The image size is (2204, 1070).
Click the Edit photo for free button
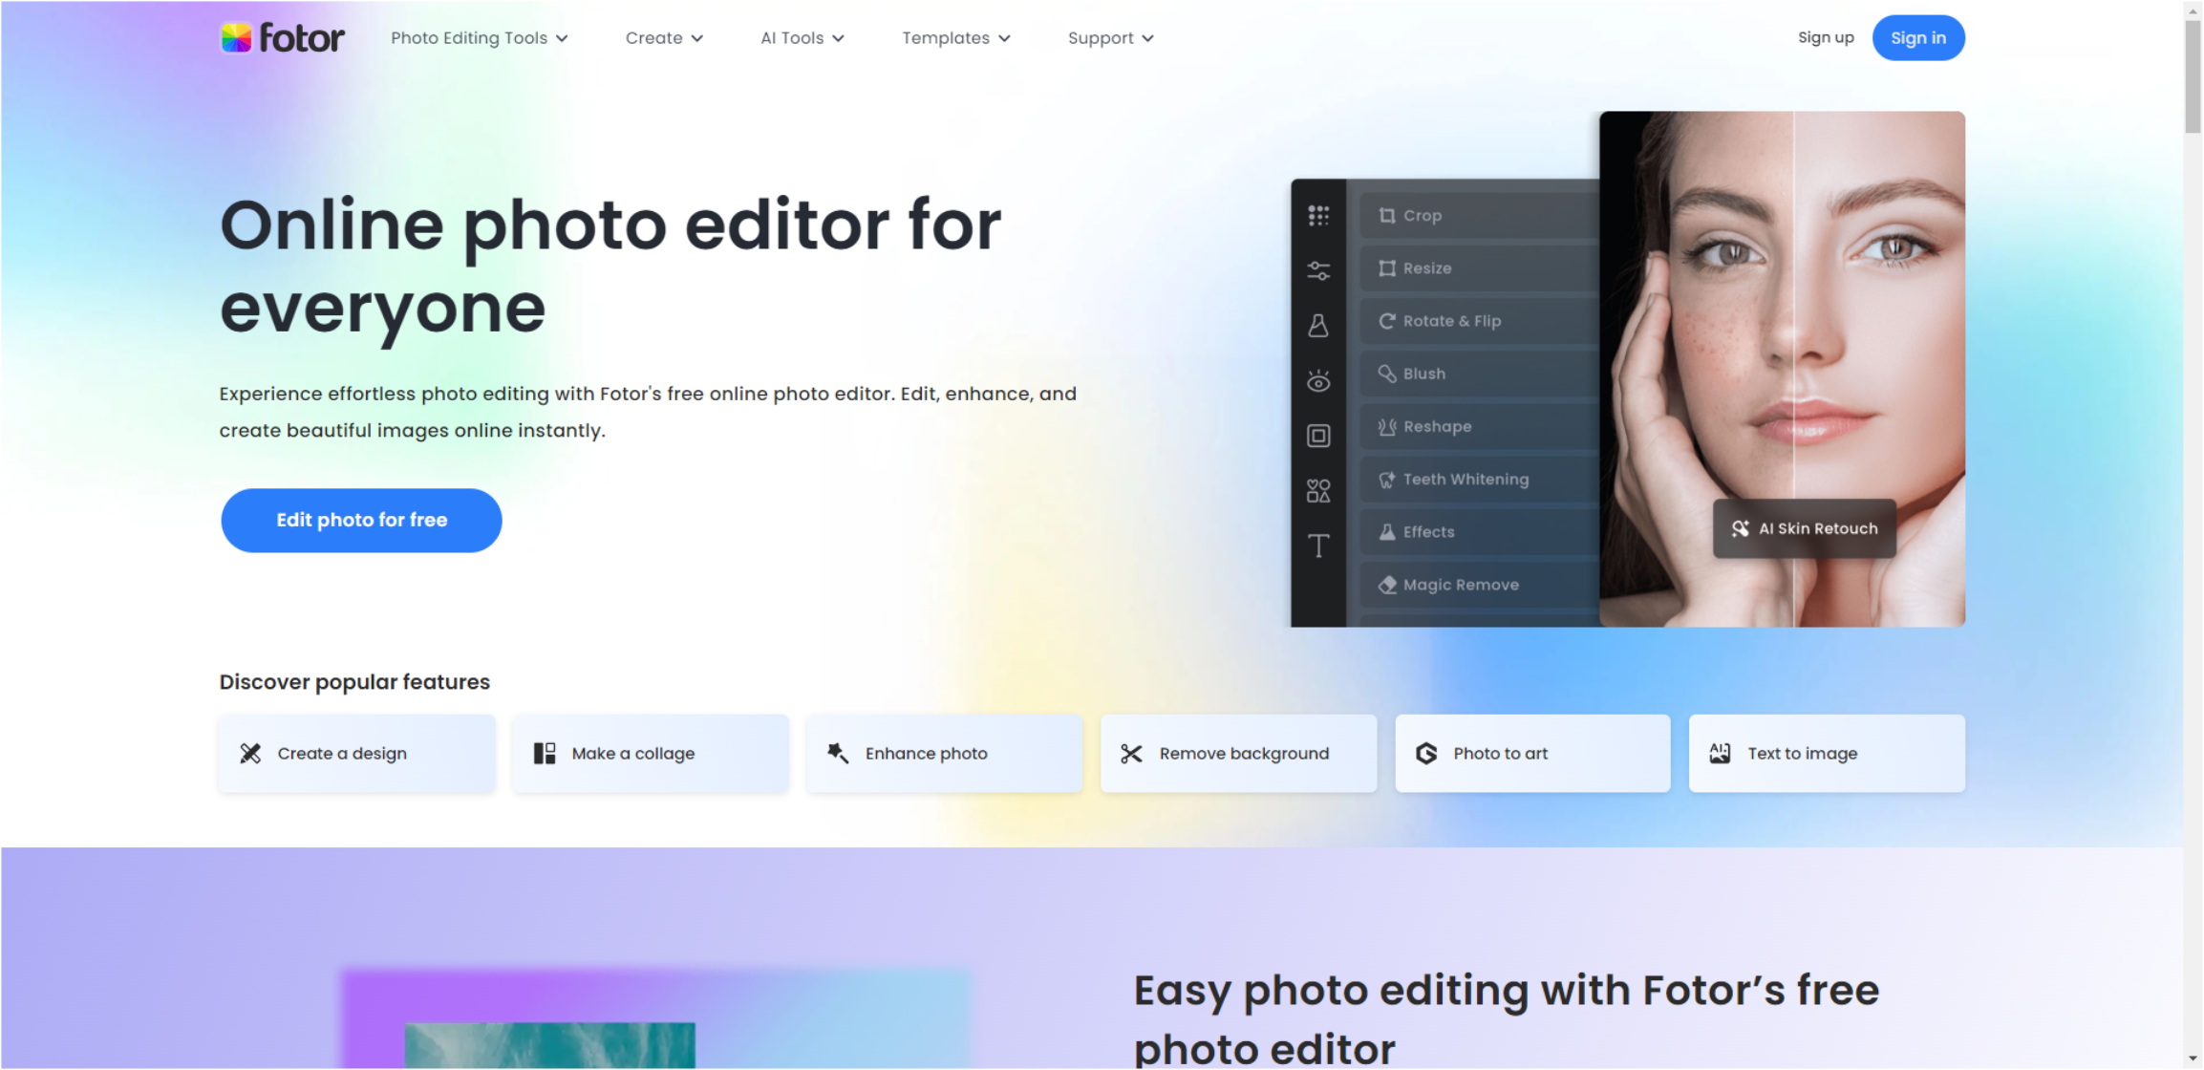(361, 521)
